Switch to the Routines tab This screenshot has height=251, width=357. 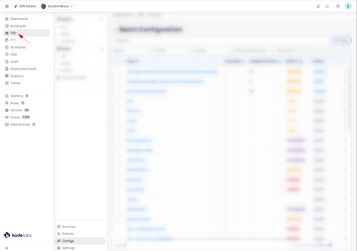69,227
